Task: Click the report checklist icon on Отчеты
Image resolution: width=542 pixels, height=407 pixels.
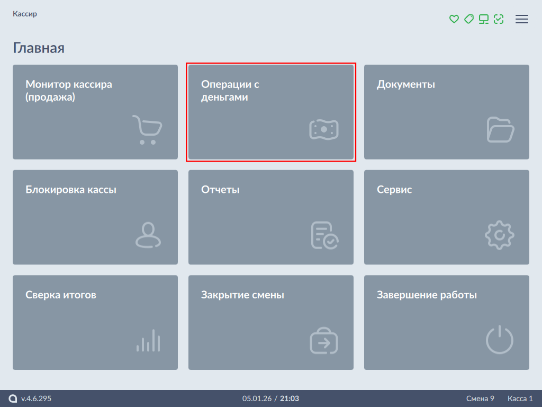Action: point(324,235)
